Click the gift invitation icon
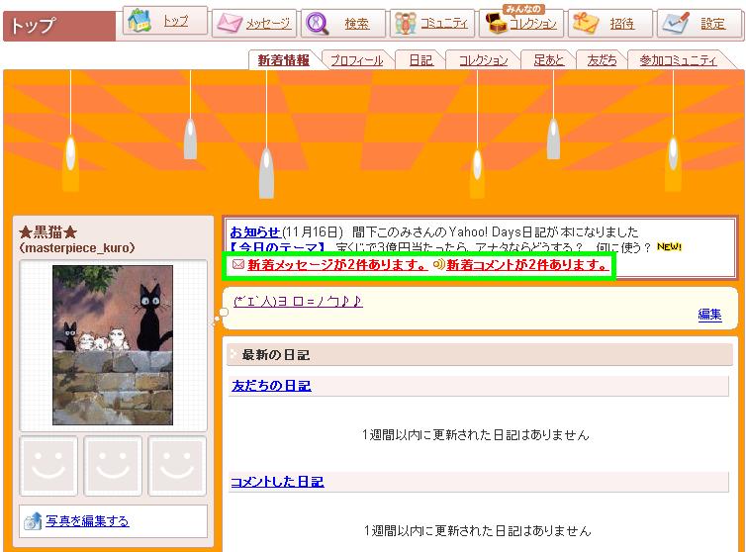Image resolution: width=746 pixels, height=552 pixels. pyautogui.click(x=586, y=23)
